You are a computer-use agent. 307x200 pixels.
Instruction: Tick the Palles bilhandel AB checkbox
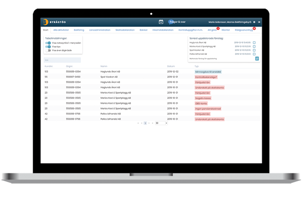(254, 54)
